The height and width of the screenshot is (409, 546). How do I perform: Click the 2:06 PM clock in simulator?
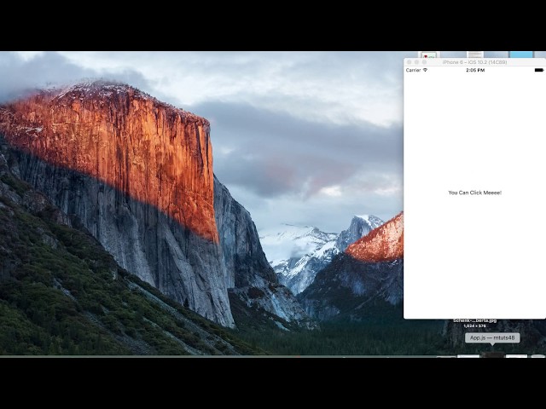pyautogui.click(x=475, y=70)
